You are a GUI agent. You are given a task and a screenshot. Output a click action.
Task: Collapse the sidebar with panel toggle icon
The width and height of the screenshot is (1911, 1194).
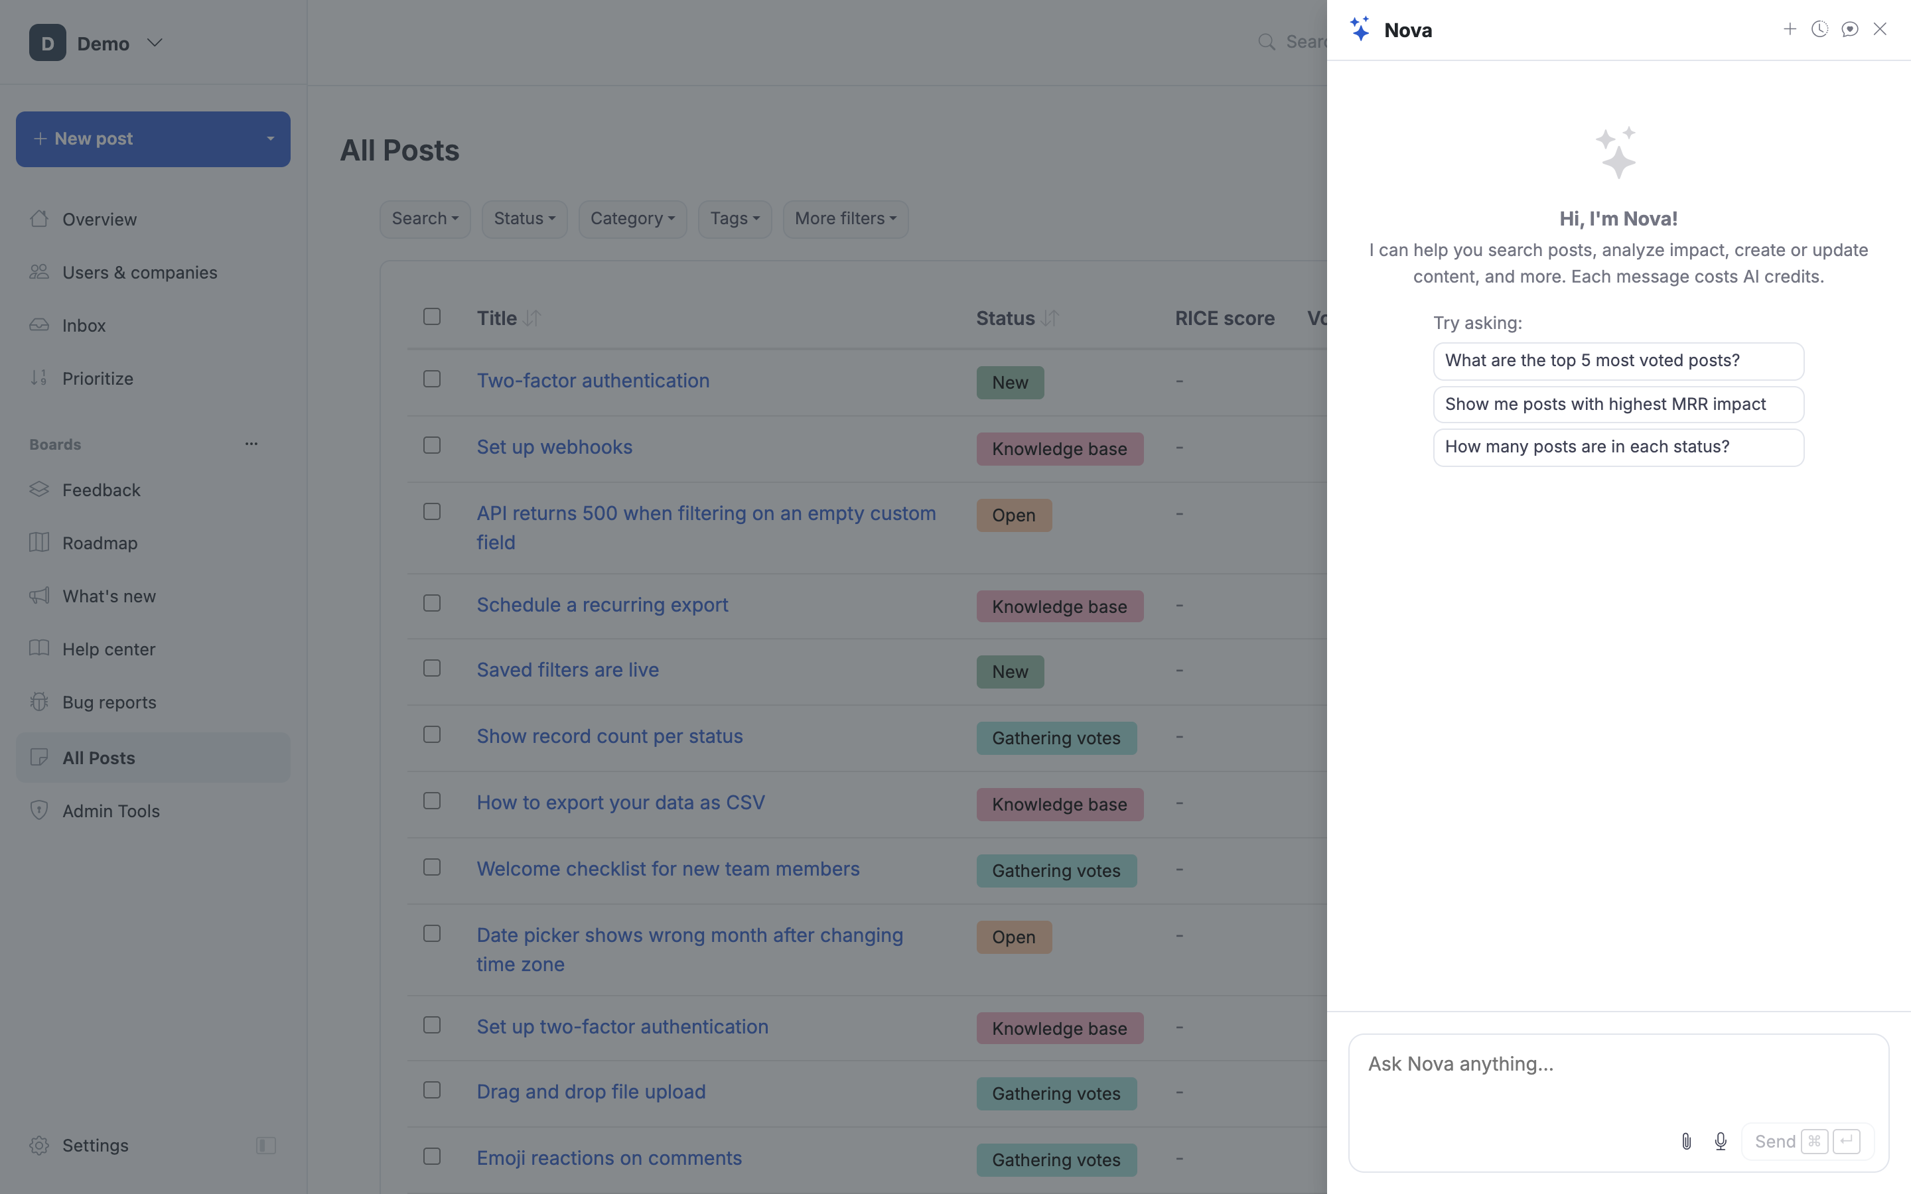[x=266, y=1145]
